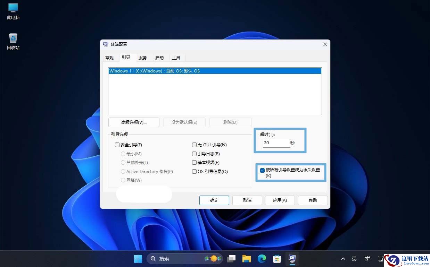This screenshot has width=430, height=267.
Task: Click the 帮助 button
Action: tap(313, 200)
